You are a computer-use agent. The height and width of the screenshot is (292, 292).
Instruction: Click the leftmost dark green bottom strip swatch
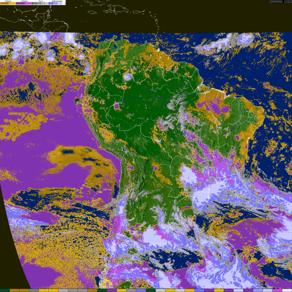point(5,290)
